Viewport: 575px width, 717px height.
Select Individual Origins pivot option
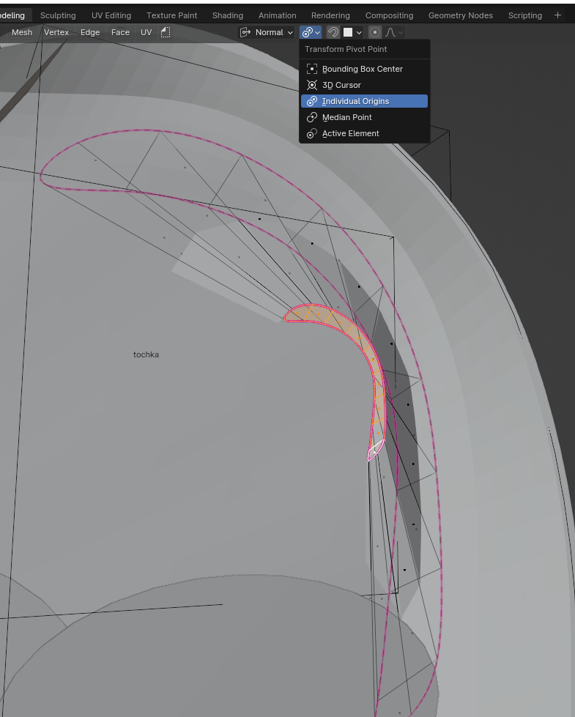click(x=364, y=101)
